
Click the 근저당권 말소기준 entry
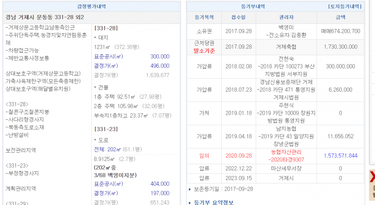pos(204,47)
